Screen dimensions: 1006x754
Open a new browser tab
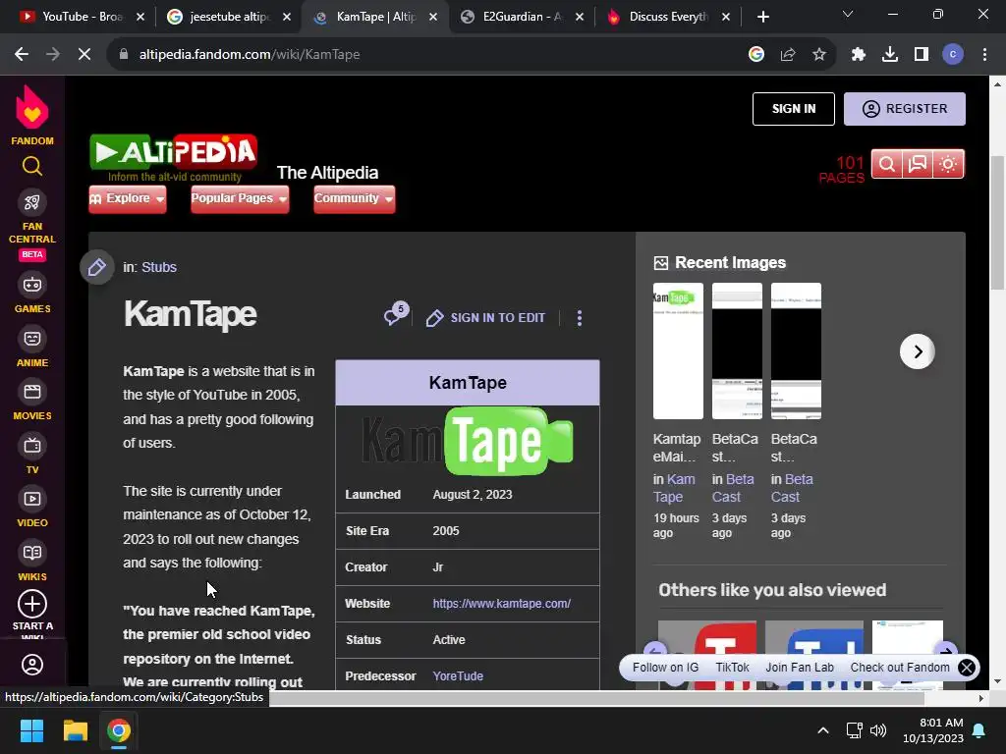pyautogui.click(x=762, y=17)
